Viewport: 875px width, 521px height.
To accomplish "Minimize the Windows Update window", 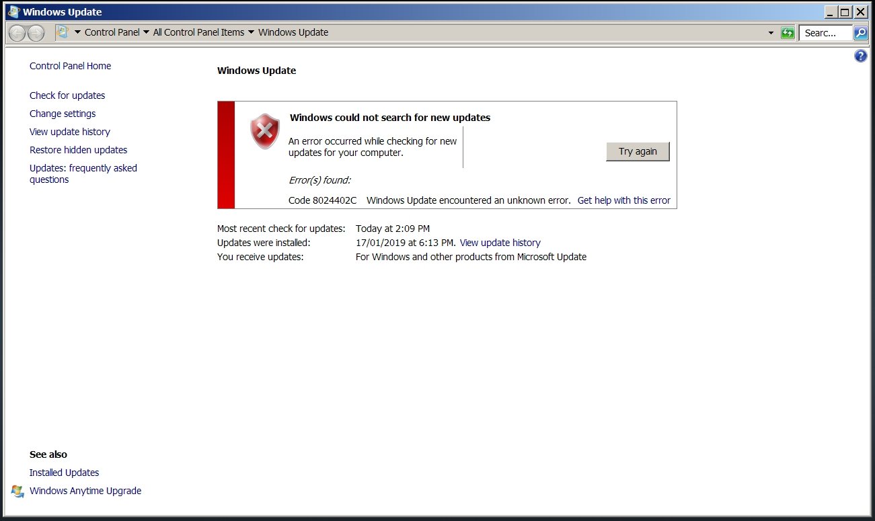I will (831, 11).
